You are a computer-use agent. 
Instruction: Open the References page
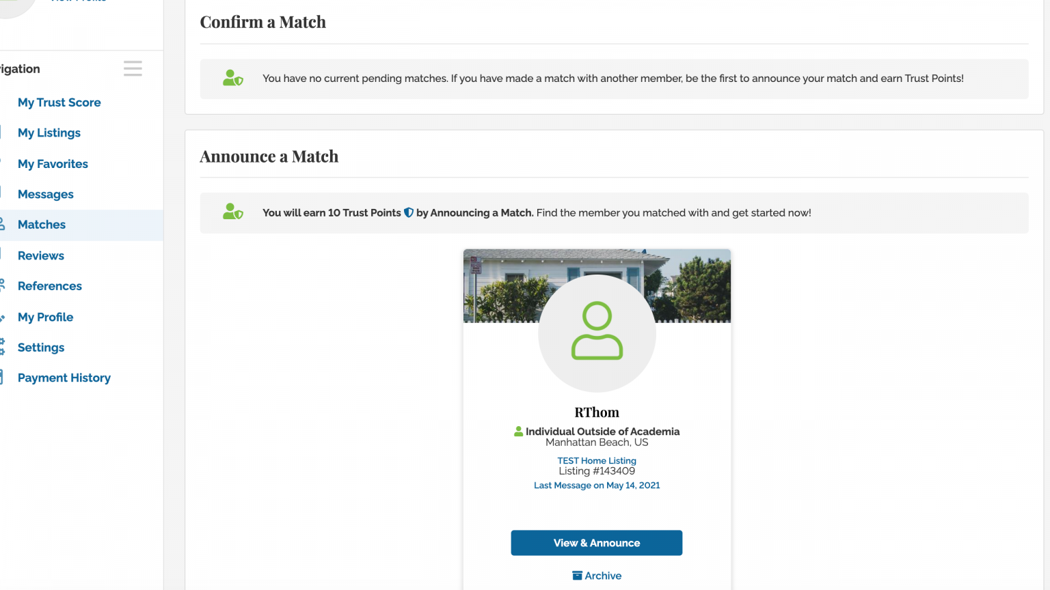pyautogui.click(x=50, y=286)
